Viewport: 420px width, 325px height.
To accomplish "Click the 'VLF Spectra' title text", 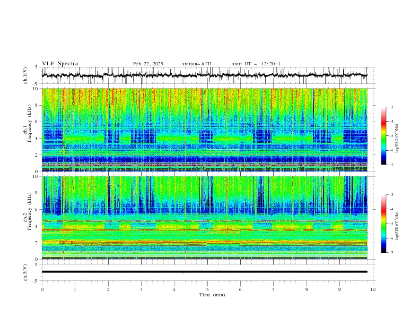I will (60, 64).
